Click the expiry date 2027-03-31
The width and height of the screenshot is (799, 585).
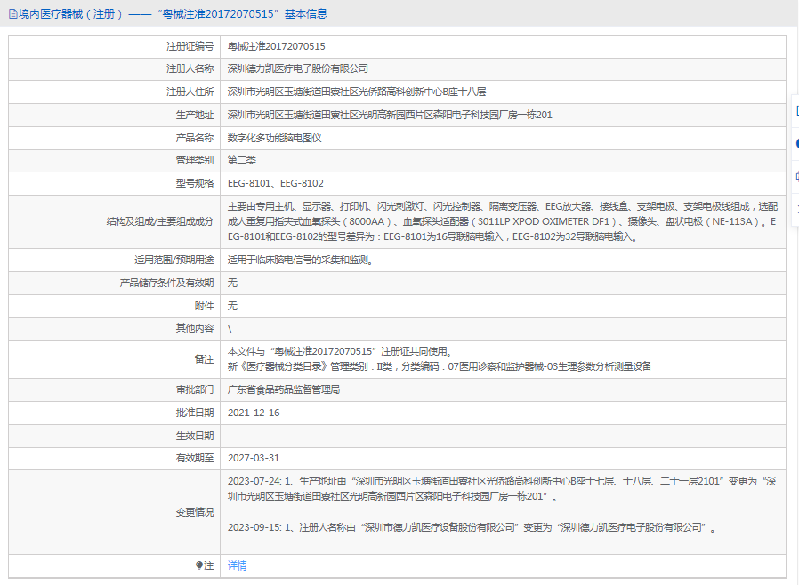click(x=254, y=458)
